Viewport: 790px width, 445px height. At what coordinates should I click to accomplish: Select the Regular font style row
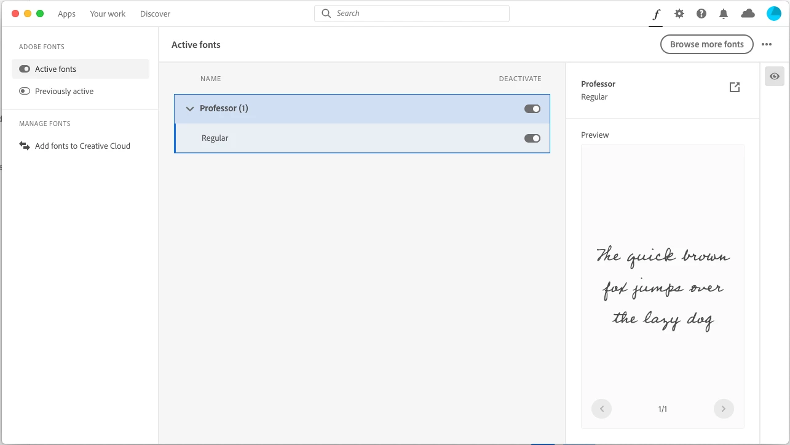tap(362, 138)
